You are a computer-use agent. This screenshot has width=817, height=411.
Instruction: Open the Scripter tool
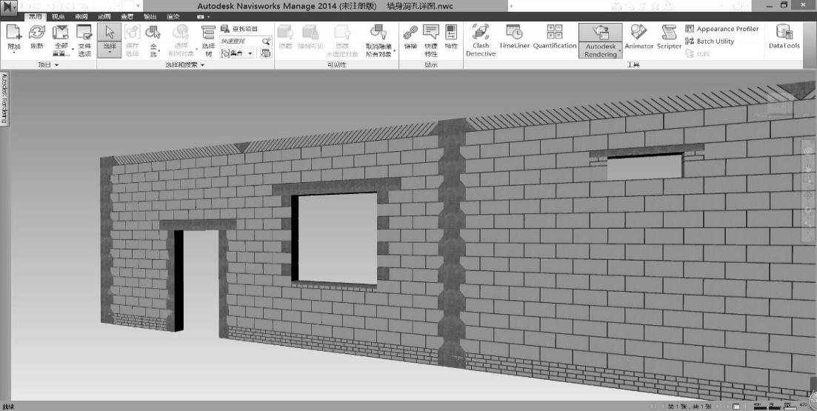(x=669, y=37)
